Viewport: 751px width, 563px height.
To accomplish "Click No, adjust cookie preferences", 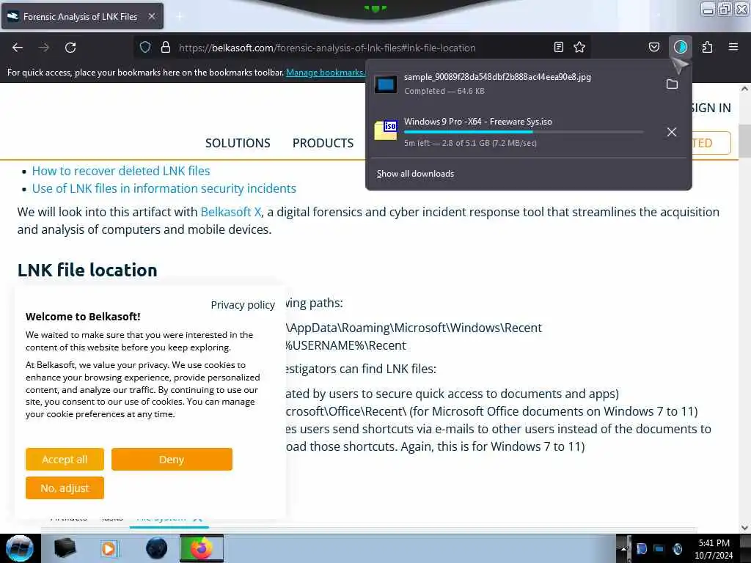I will [x=65, y=488].
